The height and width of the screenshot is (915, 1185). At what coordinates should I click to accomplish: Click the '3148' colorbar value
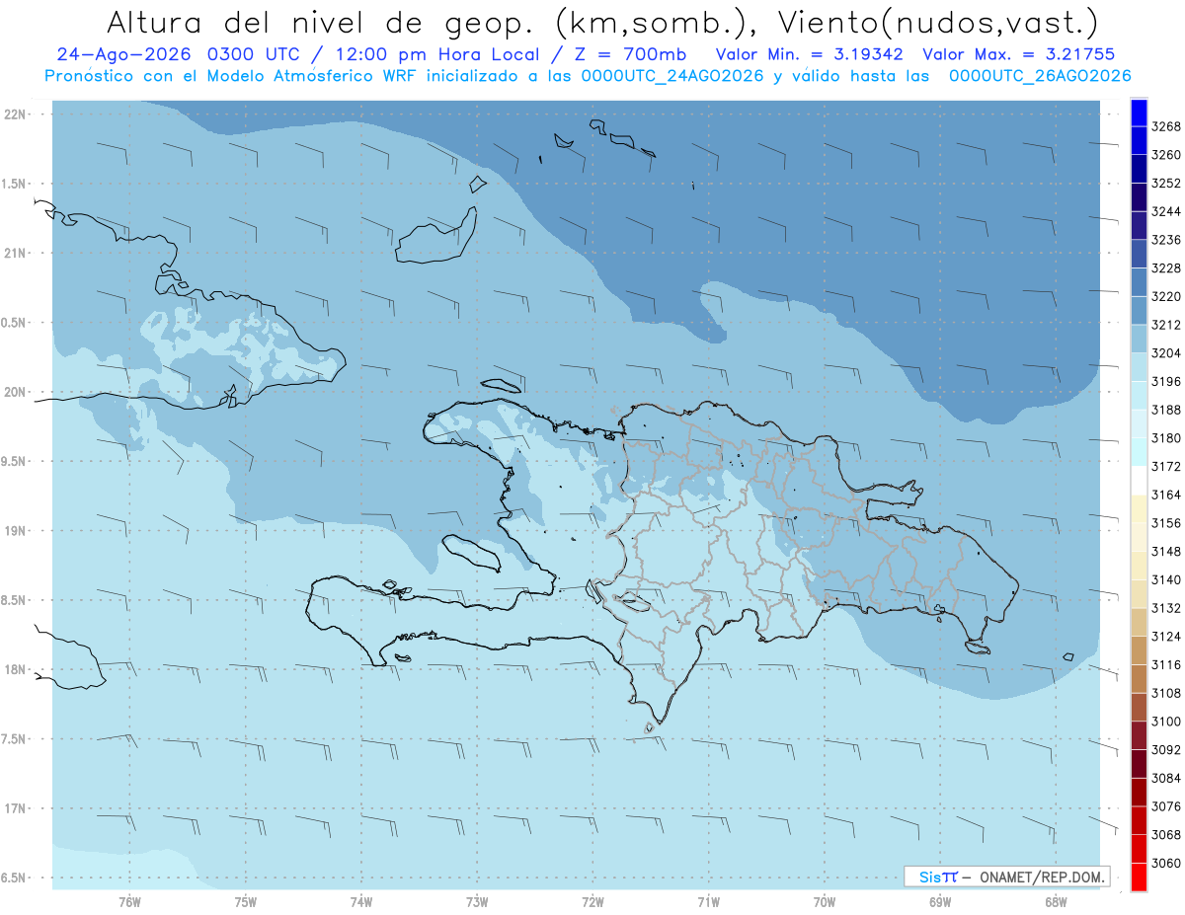[1166, 552]
